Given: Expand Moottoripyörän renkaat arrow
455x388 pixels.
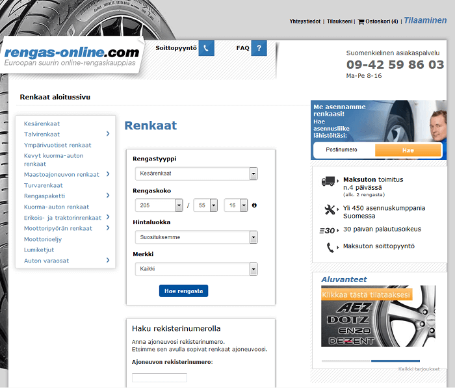Looking at the screenshot, I should pyautogui.click(x=108, y=228).
